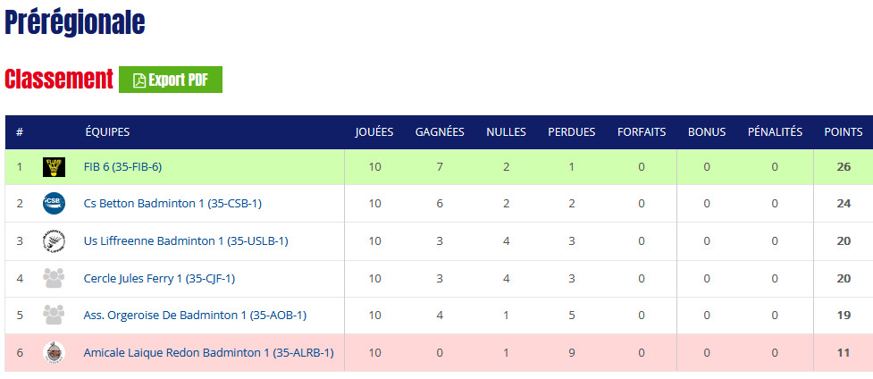The image size is (873, 379).
Task: Click the Amicale Laique Redon team logo
Action: coord(54,352)
